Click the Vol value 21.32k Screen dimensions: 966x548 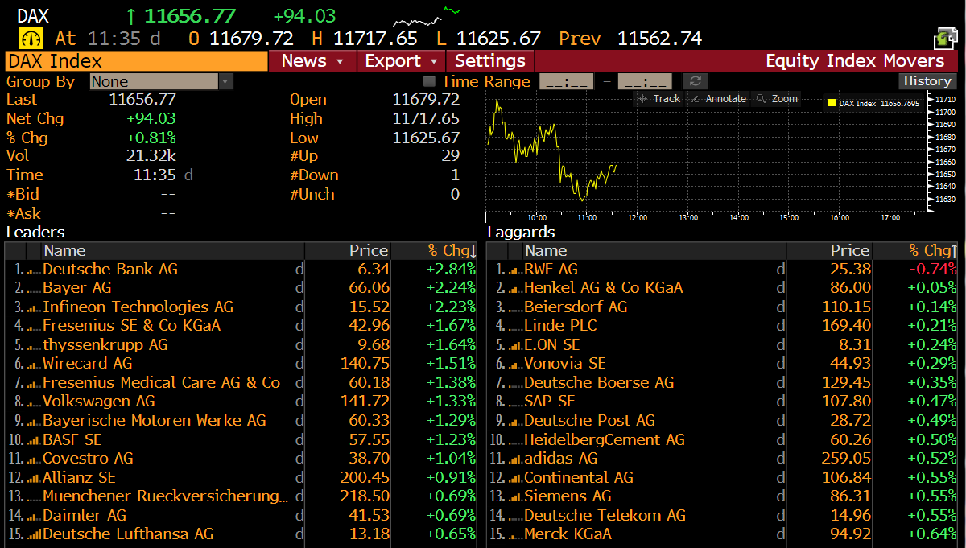151,156
